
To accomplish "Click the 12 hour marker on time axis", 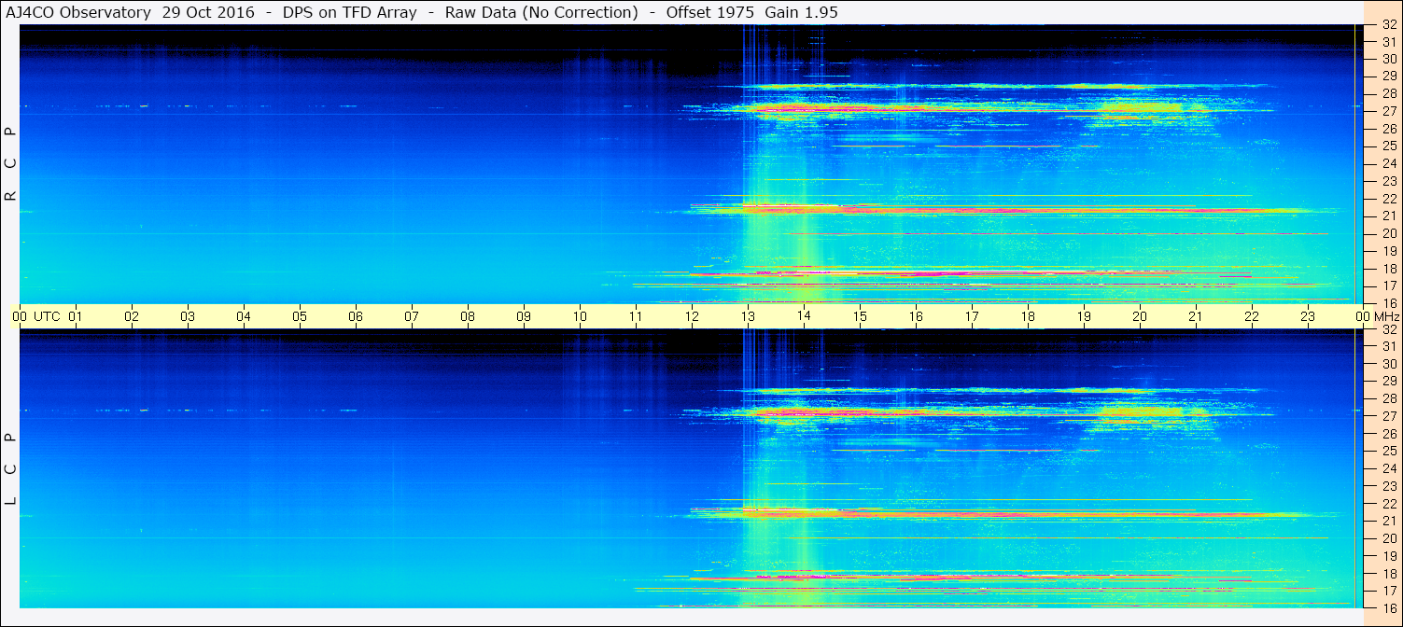I will click(692, 316).
